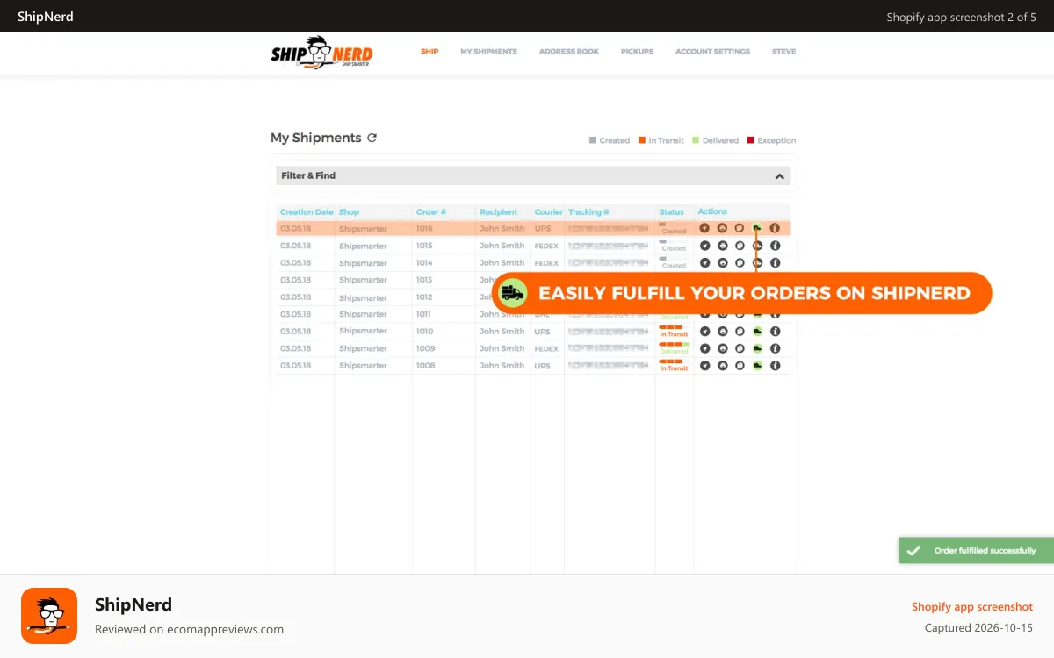Open Account Settings

click(x=712, y=52)
